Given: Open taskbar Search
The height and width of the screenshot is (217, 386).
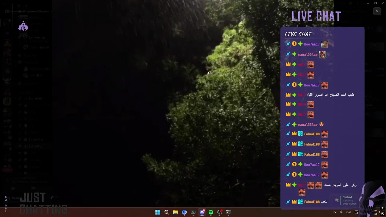Looking at the screenshot, I should (166, 212).
